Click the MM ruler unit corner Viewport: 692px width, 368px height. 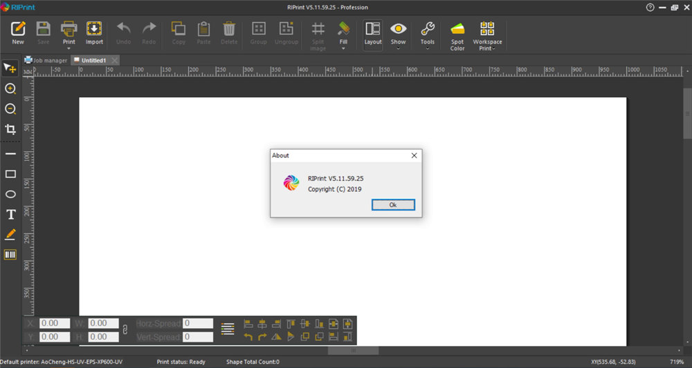(x=28, y=71)
